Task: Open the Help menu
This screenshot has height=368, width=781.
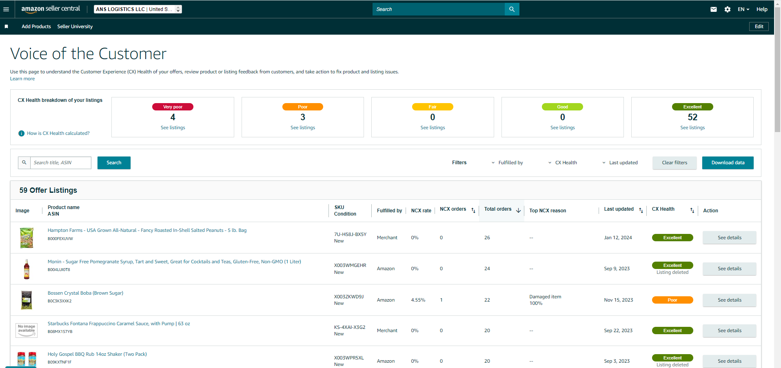Action: [762, 9]
